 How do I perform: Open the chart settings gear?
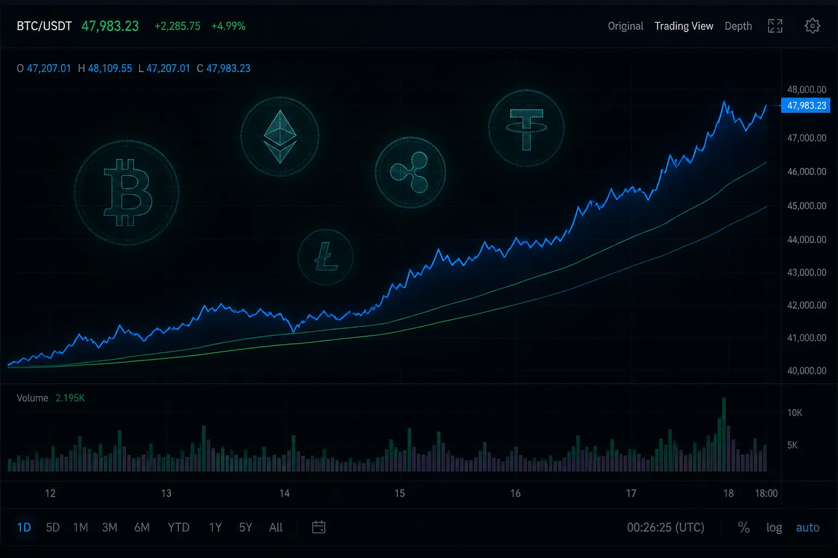pos(812,26)
